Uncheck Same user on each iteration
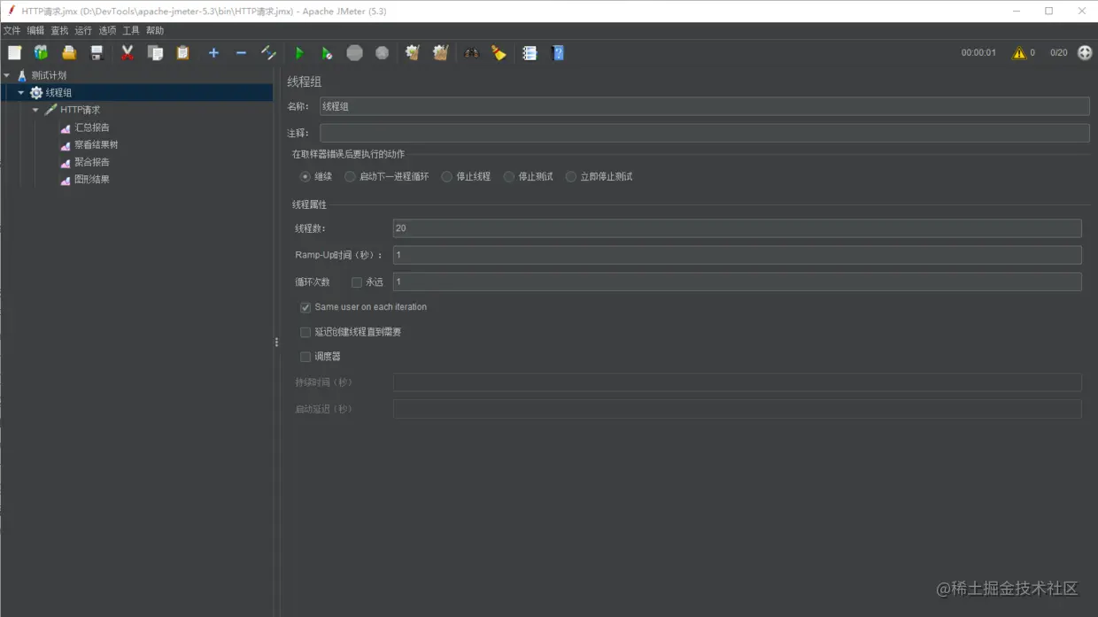This screenshot has height=617, width=1098. pos(305,307)
